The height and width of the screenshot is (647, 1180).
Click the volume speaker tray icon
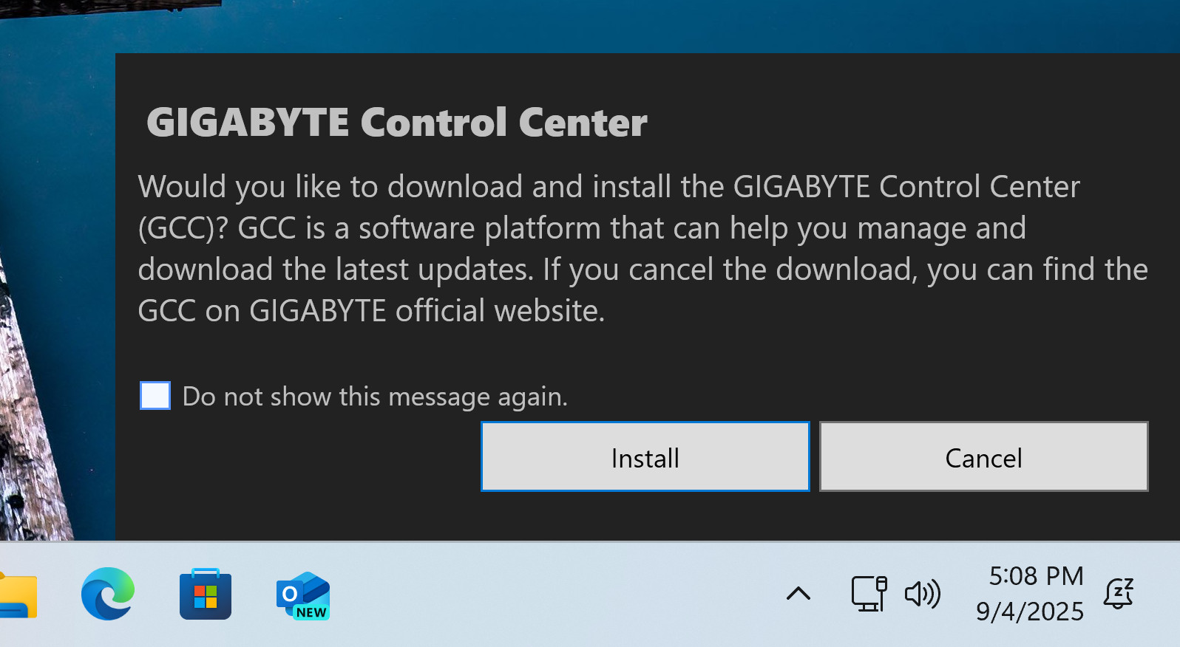pyautogui.click(x=922, y=594)
